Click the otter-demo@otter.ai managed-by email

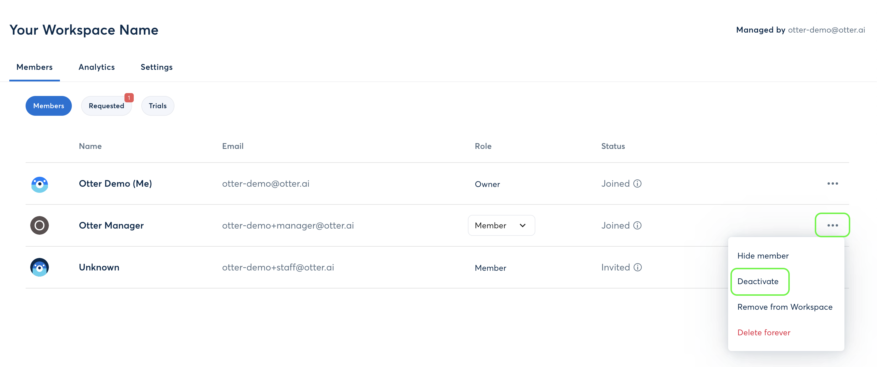(827, 30)
